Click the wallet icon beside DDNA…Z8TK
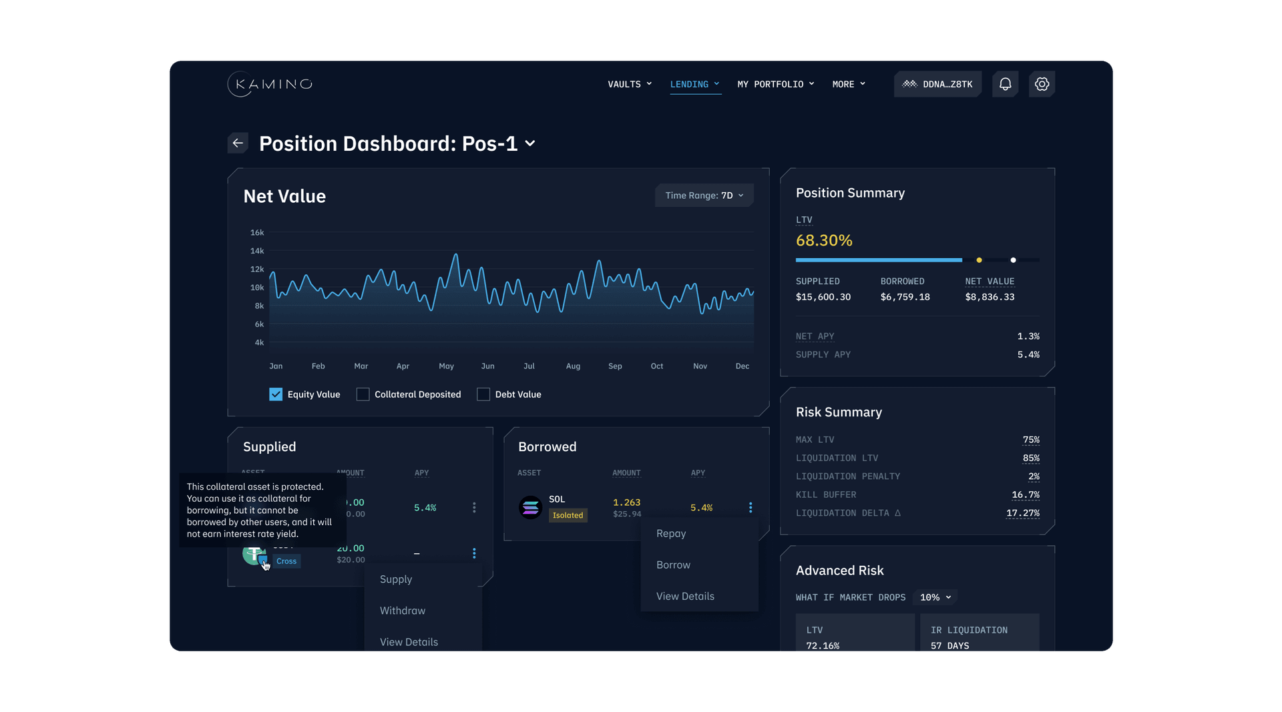 909,84
